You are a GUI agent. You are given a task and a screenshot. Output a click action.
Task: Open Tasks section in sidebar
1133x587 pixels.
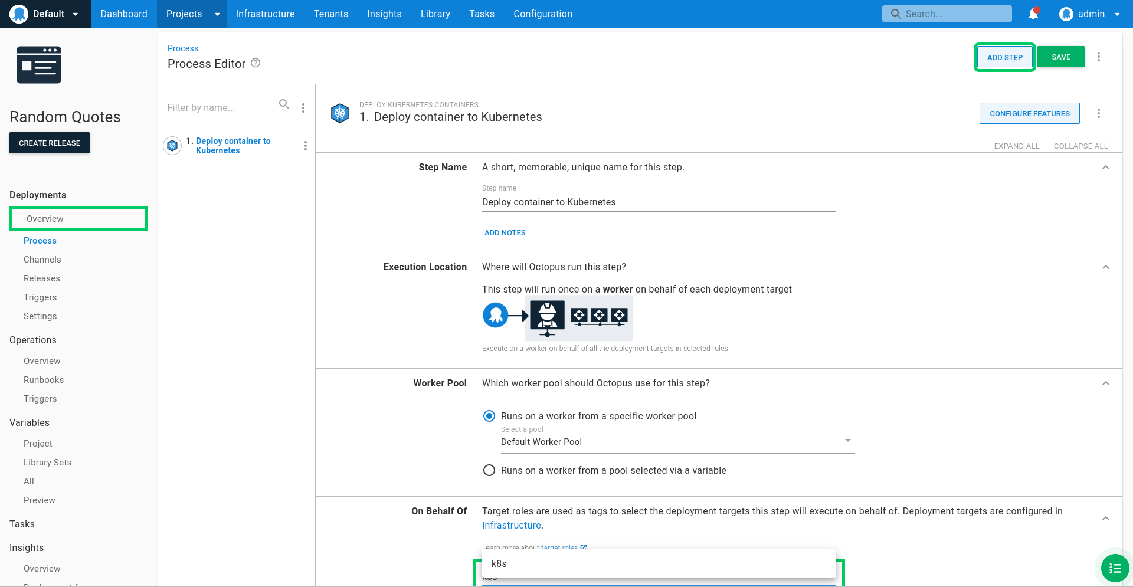22,524
